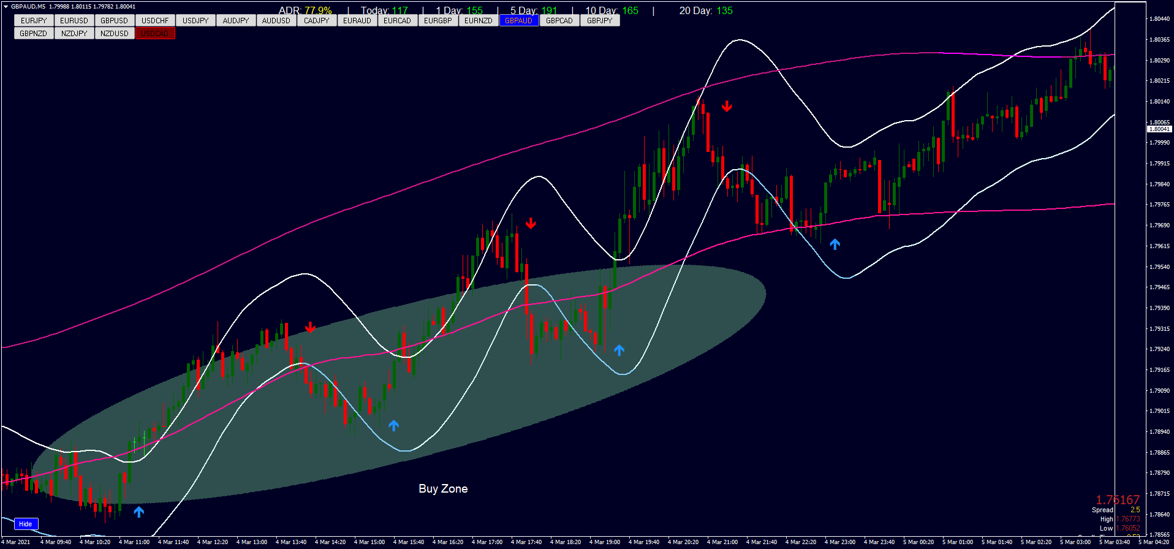Viewport: 1174px width, 549px height.
Task: Click the blue buy arrow near 11:00
Action: pyautogui.click(x=139, y=512)
